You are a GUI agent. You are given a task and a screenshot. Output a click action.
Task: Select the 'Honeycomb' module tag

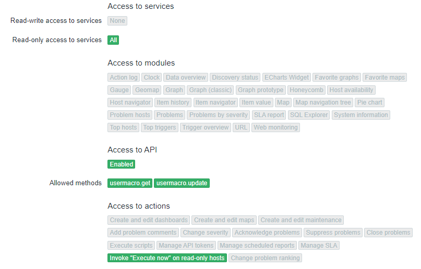point(307,90)
